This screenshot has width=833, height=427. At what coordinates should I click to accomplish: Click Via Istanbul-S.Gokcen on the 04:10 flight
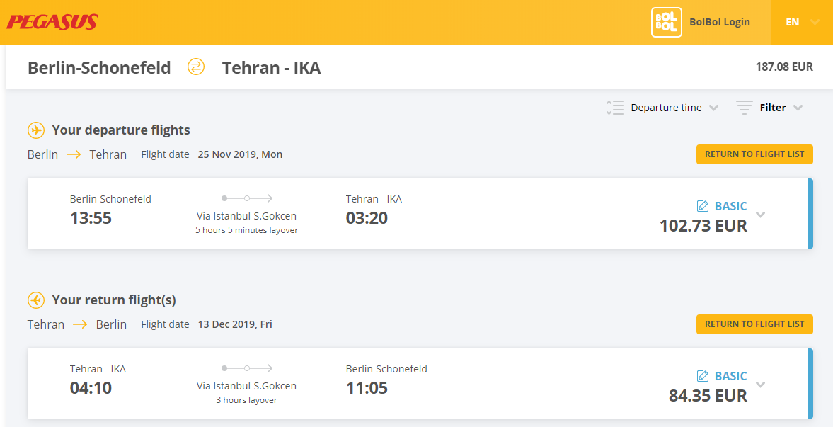(x=246, y=386)
